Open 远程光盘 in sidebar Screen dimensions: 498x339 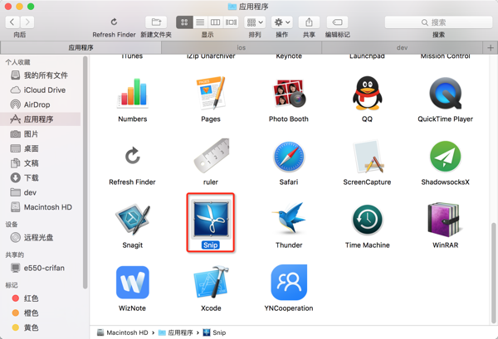[41, 237]
